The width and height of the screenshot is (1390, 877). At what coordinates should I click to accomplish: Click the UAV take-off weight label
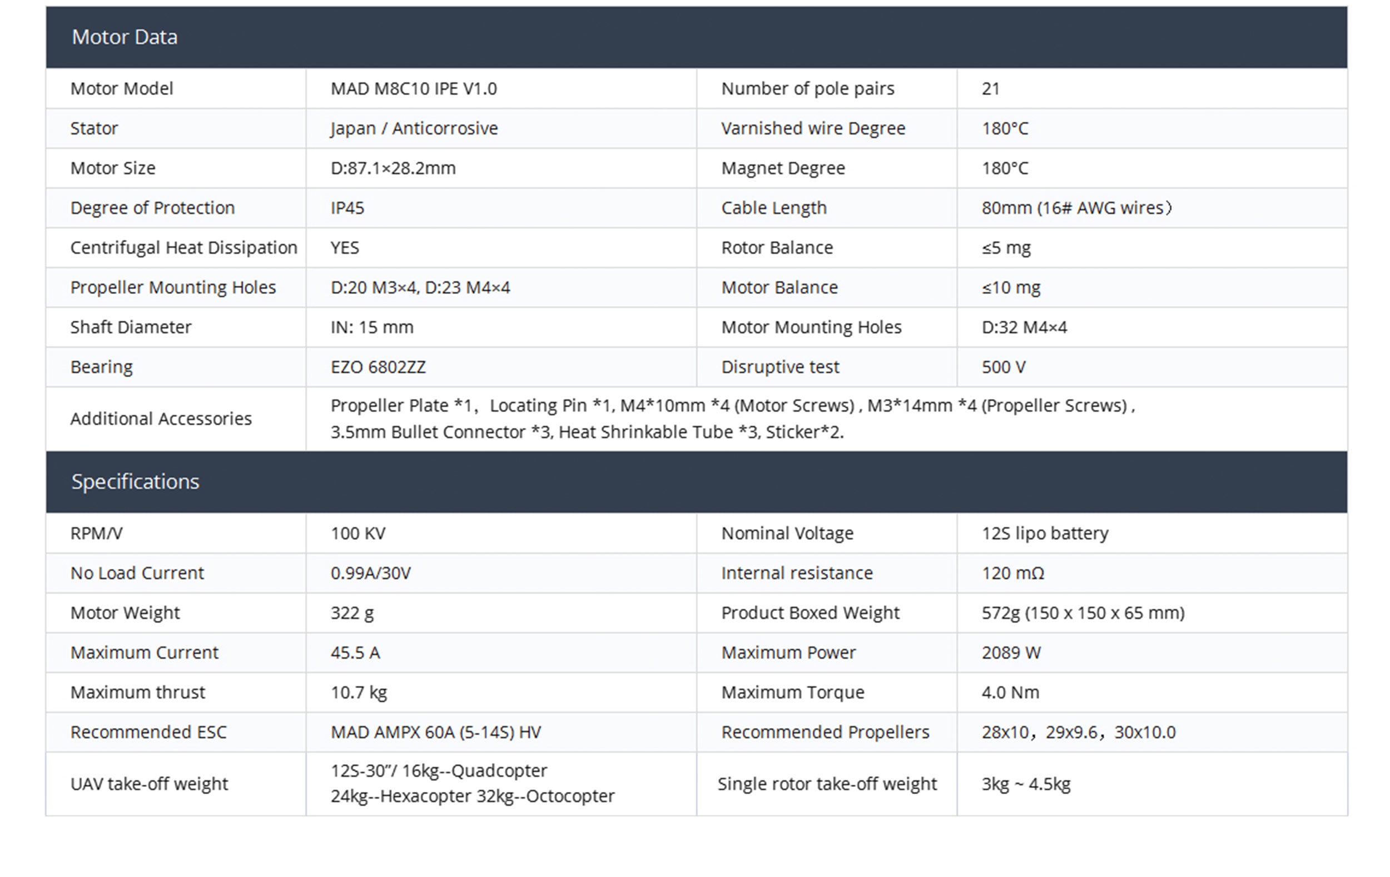tap(149, 784)
